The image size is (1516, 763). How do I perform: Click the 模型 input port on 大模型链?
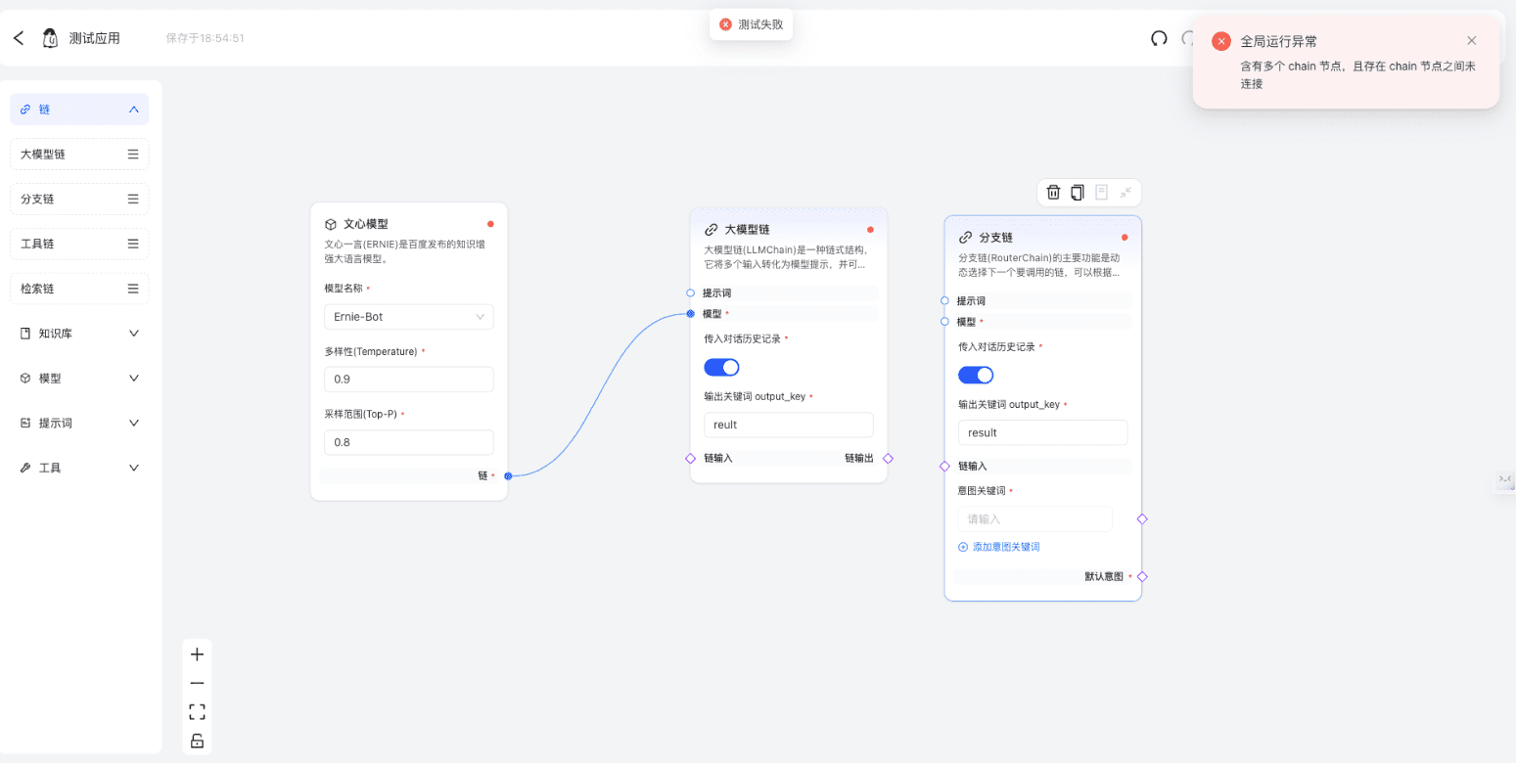click(x=691, y=314)
